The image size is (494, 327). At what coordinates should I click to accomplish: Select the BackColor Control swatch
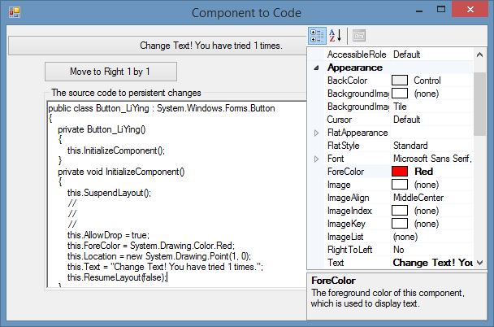pos(400,81)
